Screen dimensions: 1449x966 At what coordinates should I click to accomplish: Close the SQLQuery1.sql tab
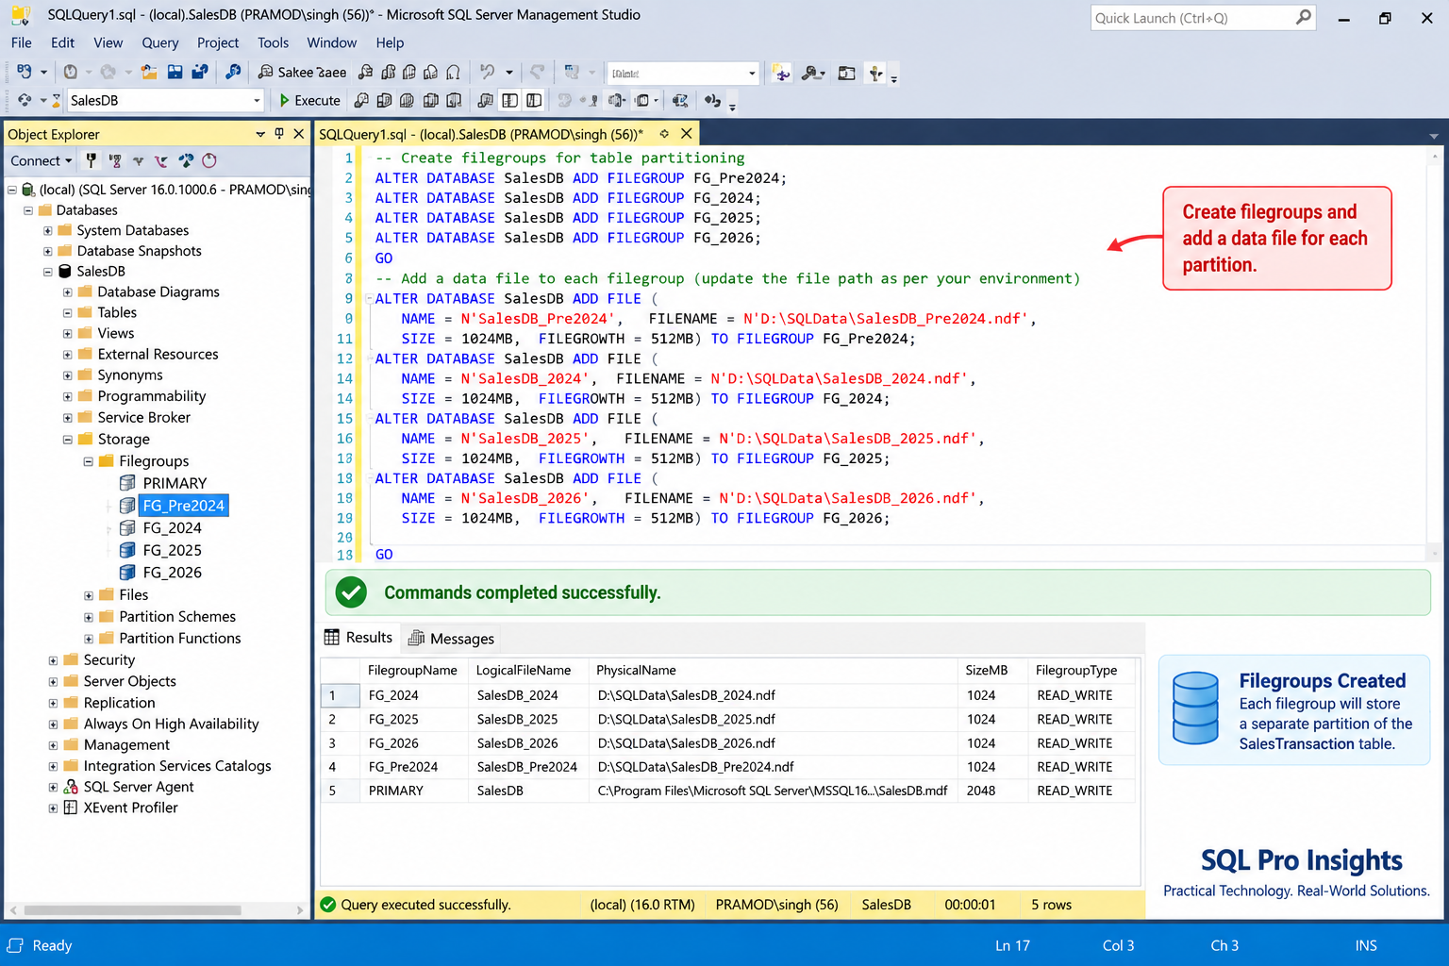687,134
